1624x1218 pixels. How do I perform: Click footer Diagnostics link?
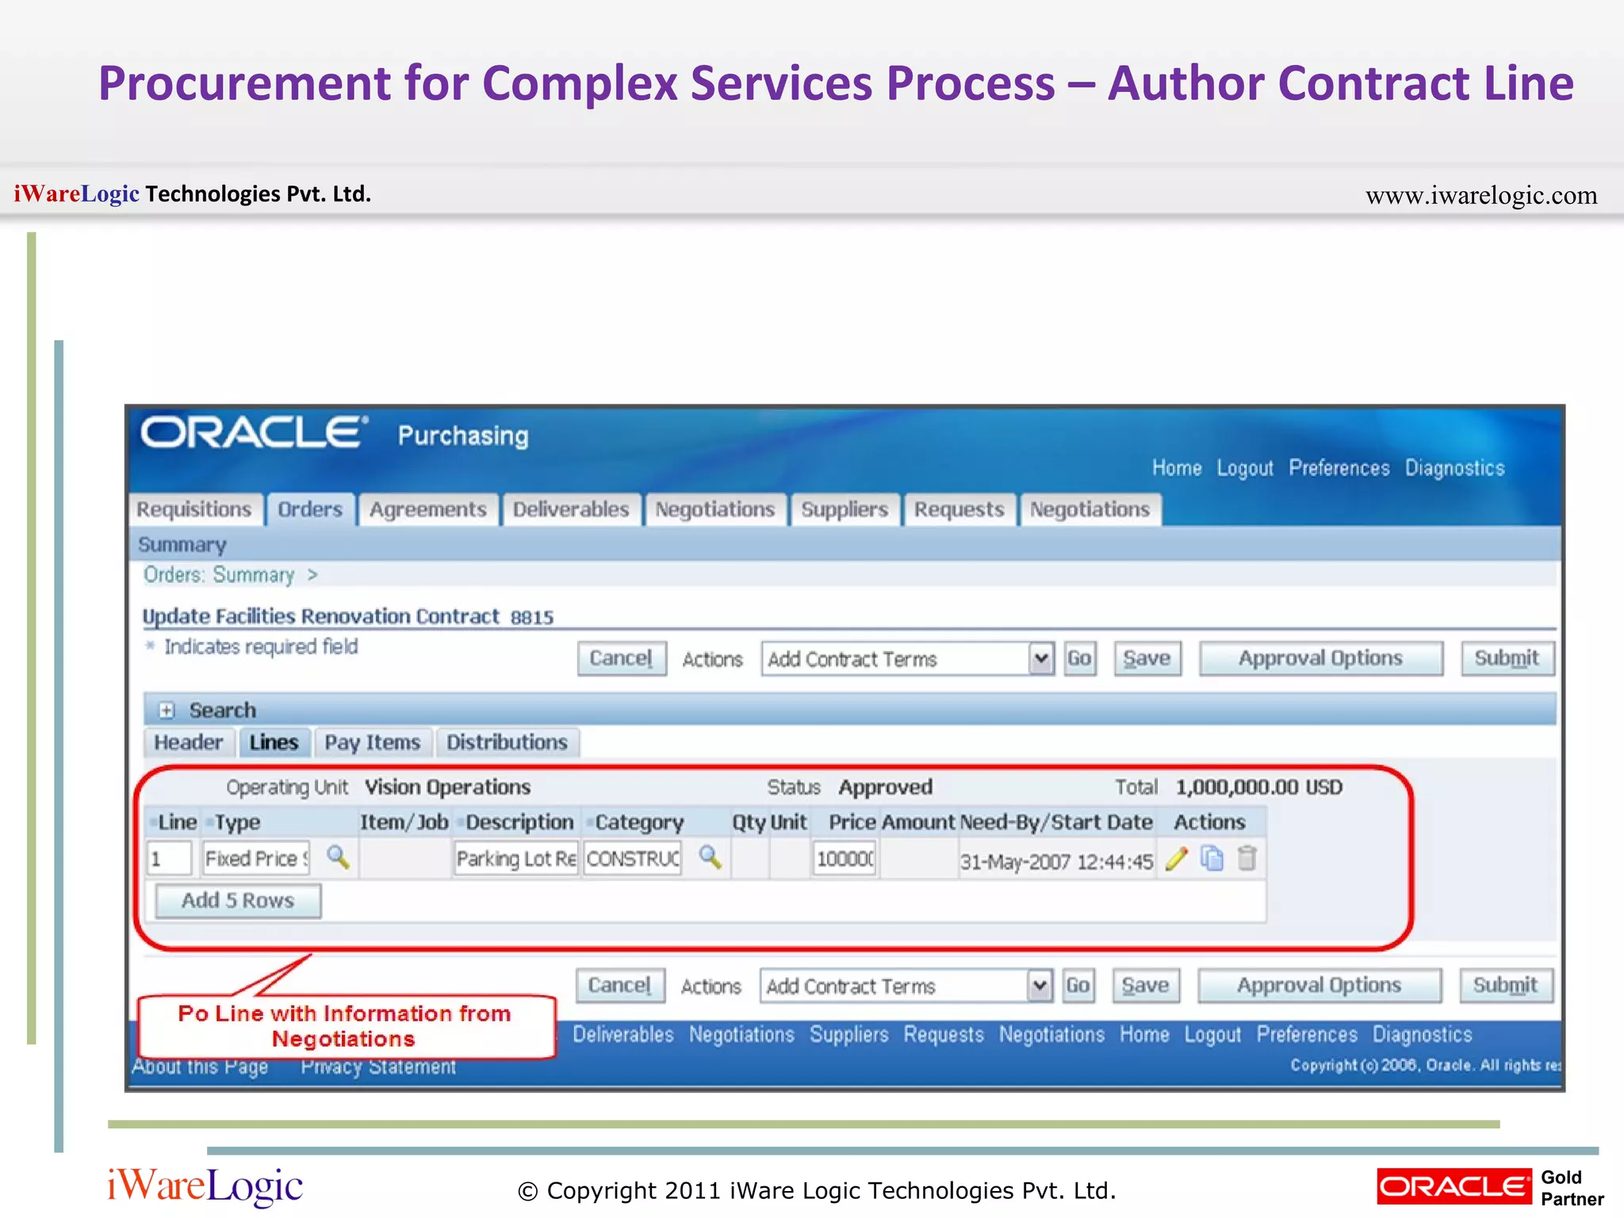[1423, 1035]
